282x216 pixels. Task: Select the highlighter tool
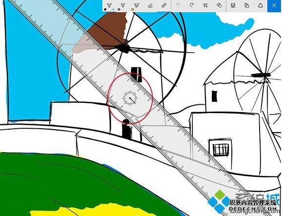(x=136, y=5)
